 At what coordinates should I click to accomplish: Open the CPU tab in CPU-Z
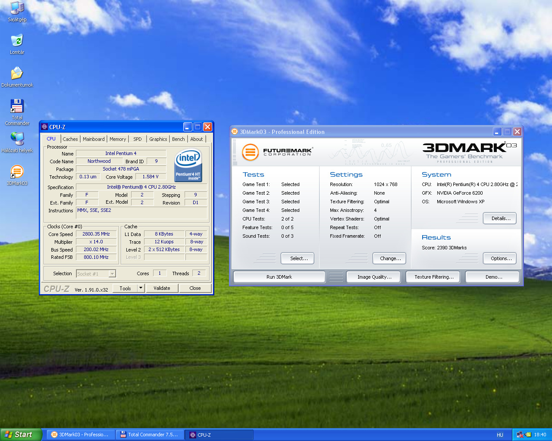coord(51,139)
